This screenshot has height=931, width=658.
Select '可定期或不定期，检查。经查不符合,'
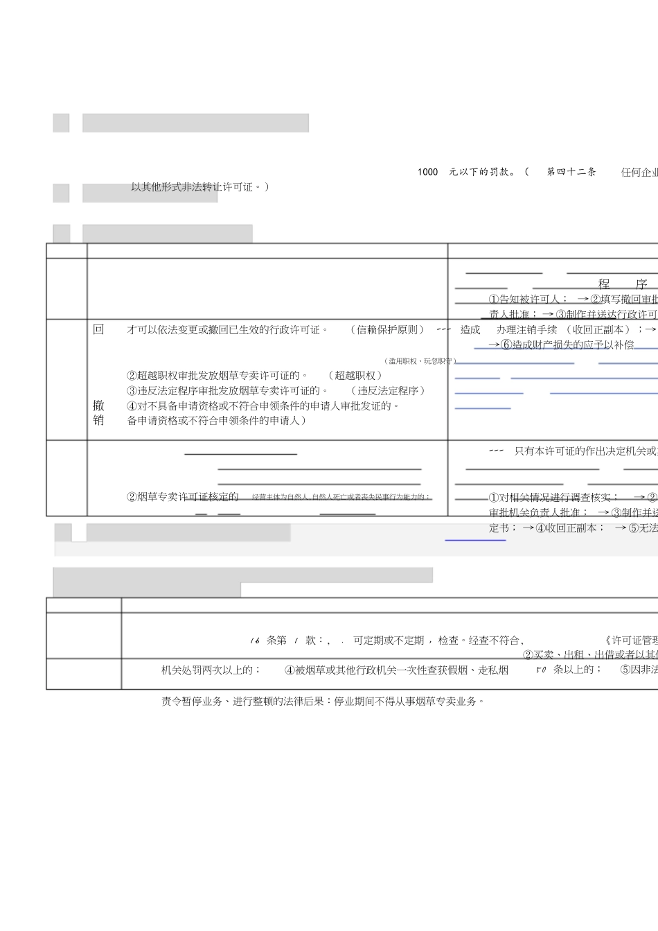(438, 641)
